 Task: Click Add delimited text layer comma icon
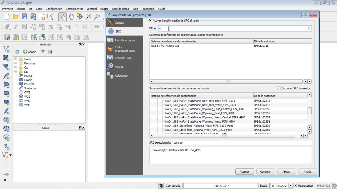6,146
